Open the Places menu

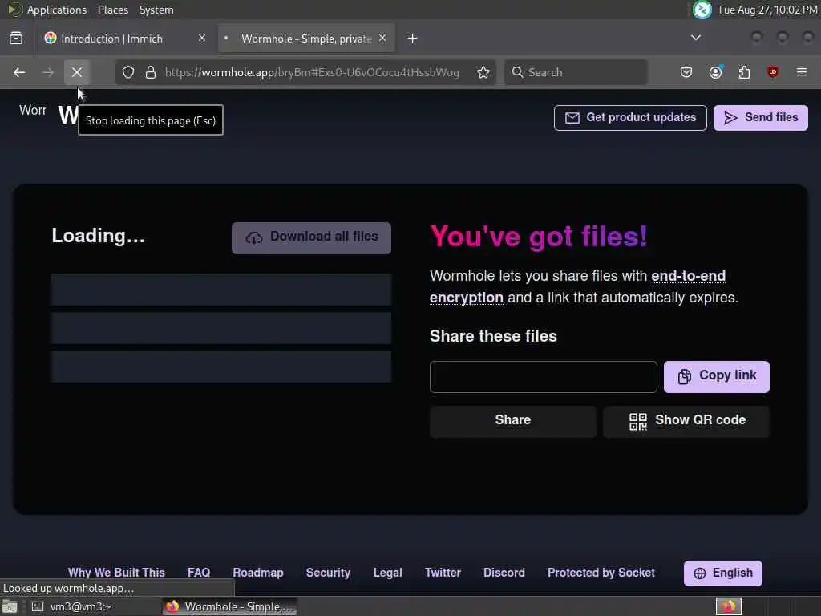112,10
